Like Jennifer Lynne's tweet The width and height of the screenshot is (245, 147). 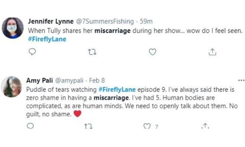coord(152,52)
